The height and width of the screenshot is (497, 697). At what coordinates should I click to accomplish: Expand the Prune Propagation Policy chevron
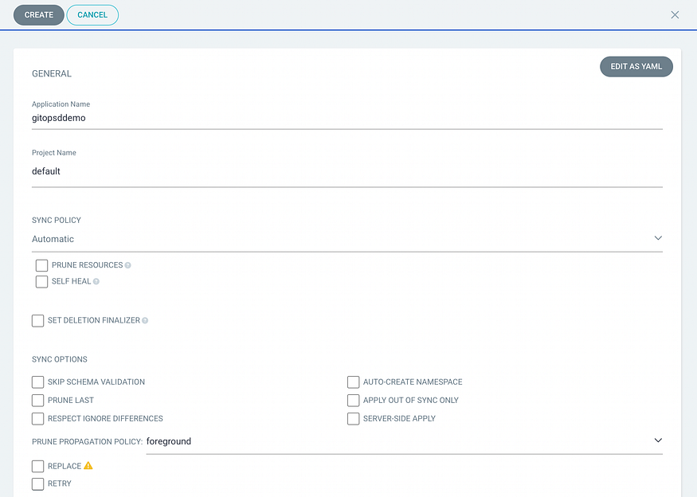pos(658,440)
